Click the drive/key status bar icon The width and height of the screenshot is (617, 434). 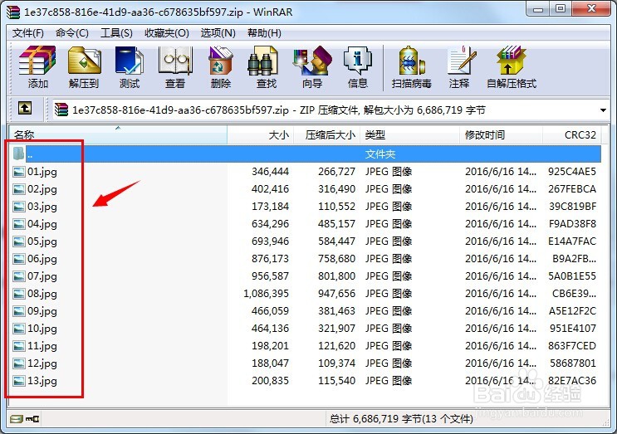[x=24, y=419]
